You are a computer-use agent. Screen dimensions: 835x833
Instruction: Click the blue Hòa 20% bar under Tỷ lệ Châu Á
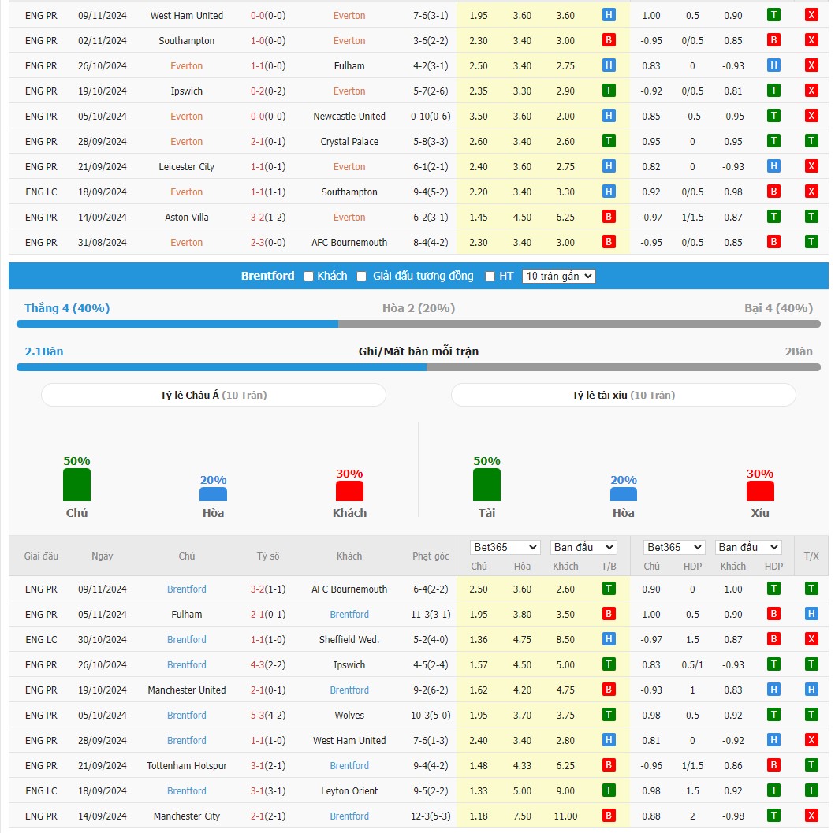213,494
